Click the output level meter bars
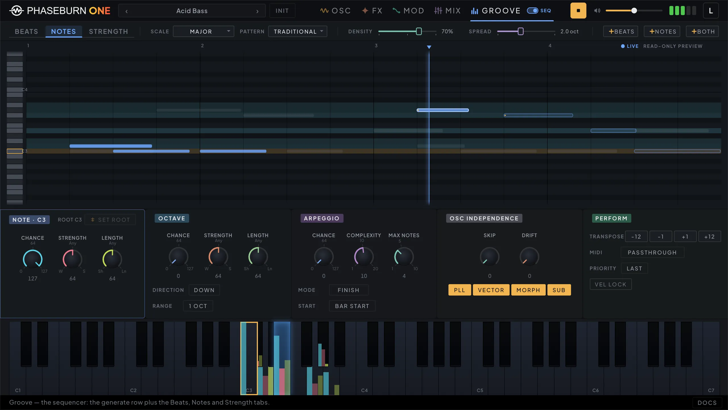The width and height of the screenshot is (728, 410). [x=682, y=11]
